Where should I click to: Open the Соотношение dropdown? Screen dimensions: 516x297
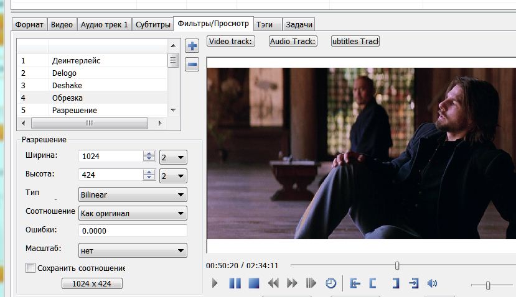[133, 213]
